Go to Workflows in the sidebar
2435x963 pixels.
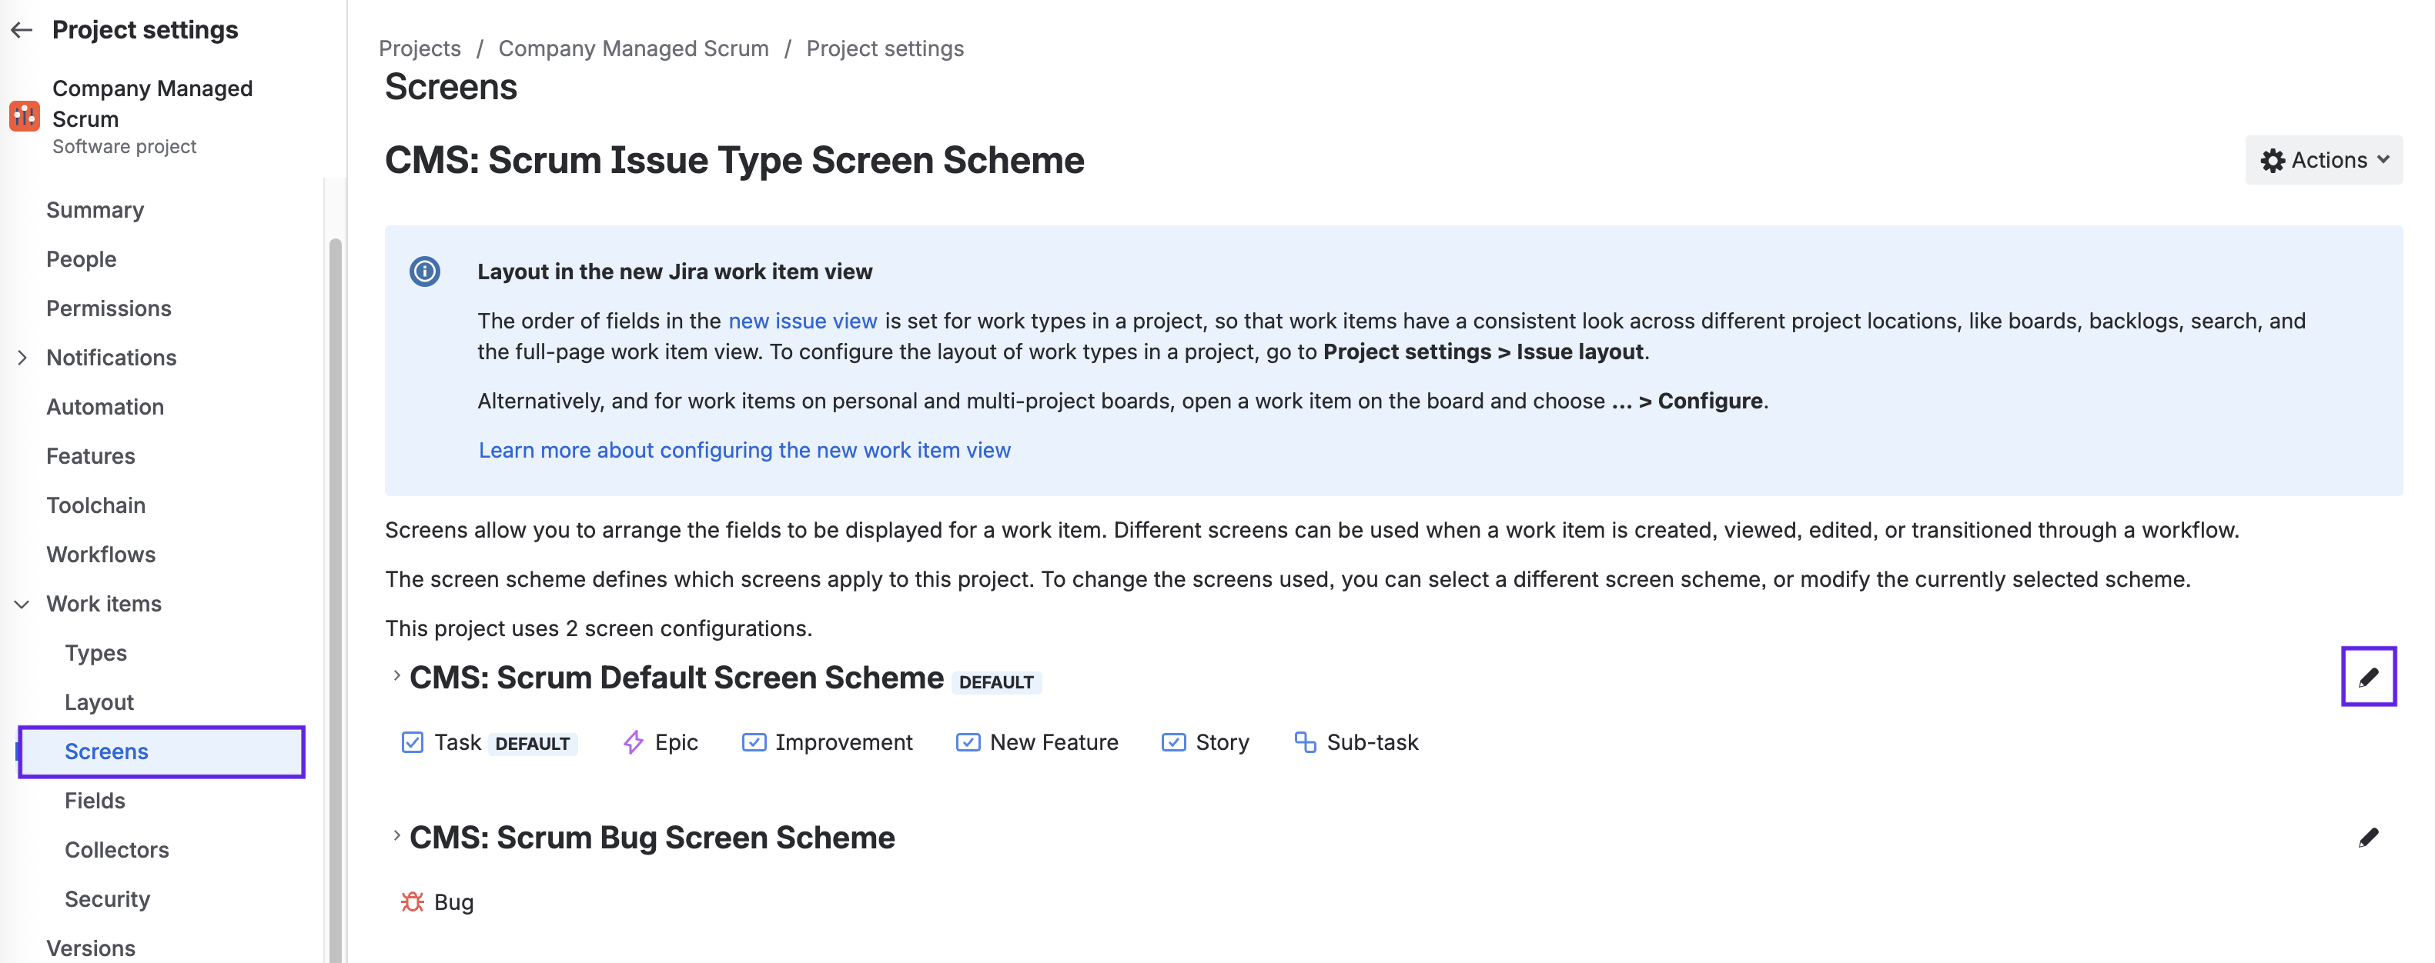click(x=101, y=555)
